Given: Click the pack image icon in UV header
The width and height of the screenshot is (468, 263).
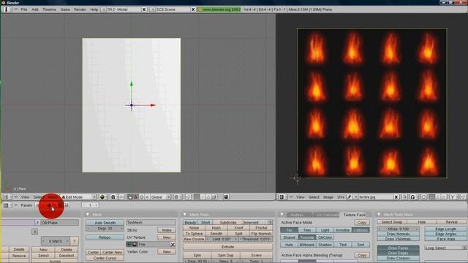Looking at the screenshot, I should [404, 197].
